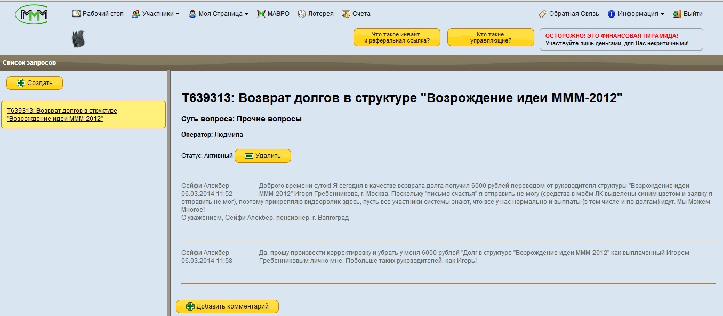Open Рабочий стол from the top navigation
The image size is (723, 316).
pyautogui.click(x=98, y=14)
